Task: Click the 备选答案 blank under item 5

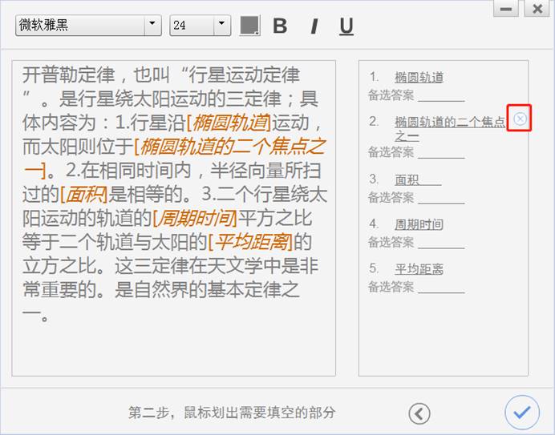Action: coord(441,288)
